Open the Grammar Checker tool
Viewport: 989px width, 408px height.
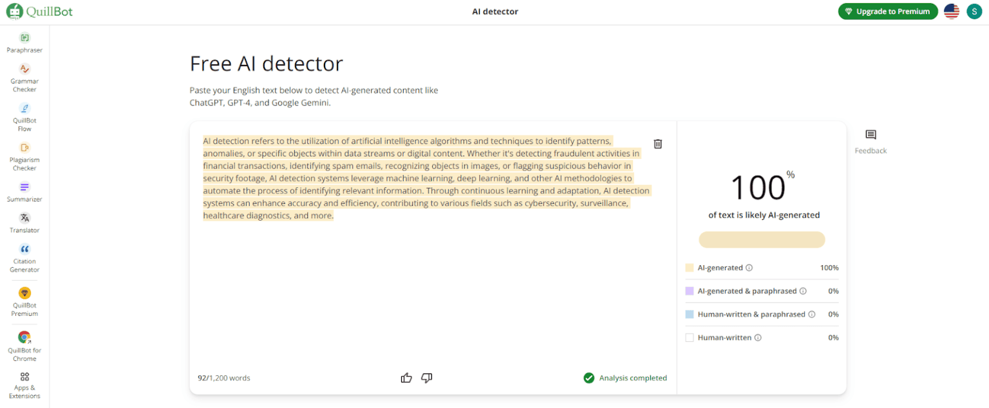(24, 77)
